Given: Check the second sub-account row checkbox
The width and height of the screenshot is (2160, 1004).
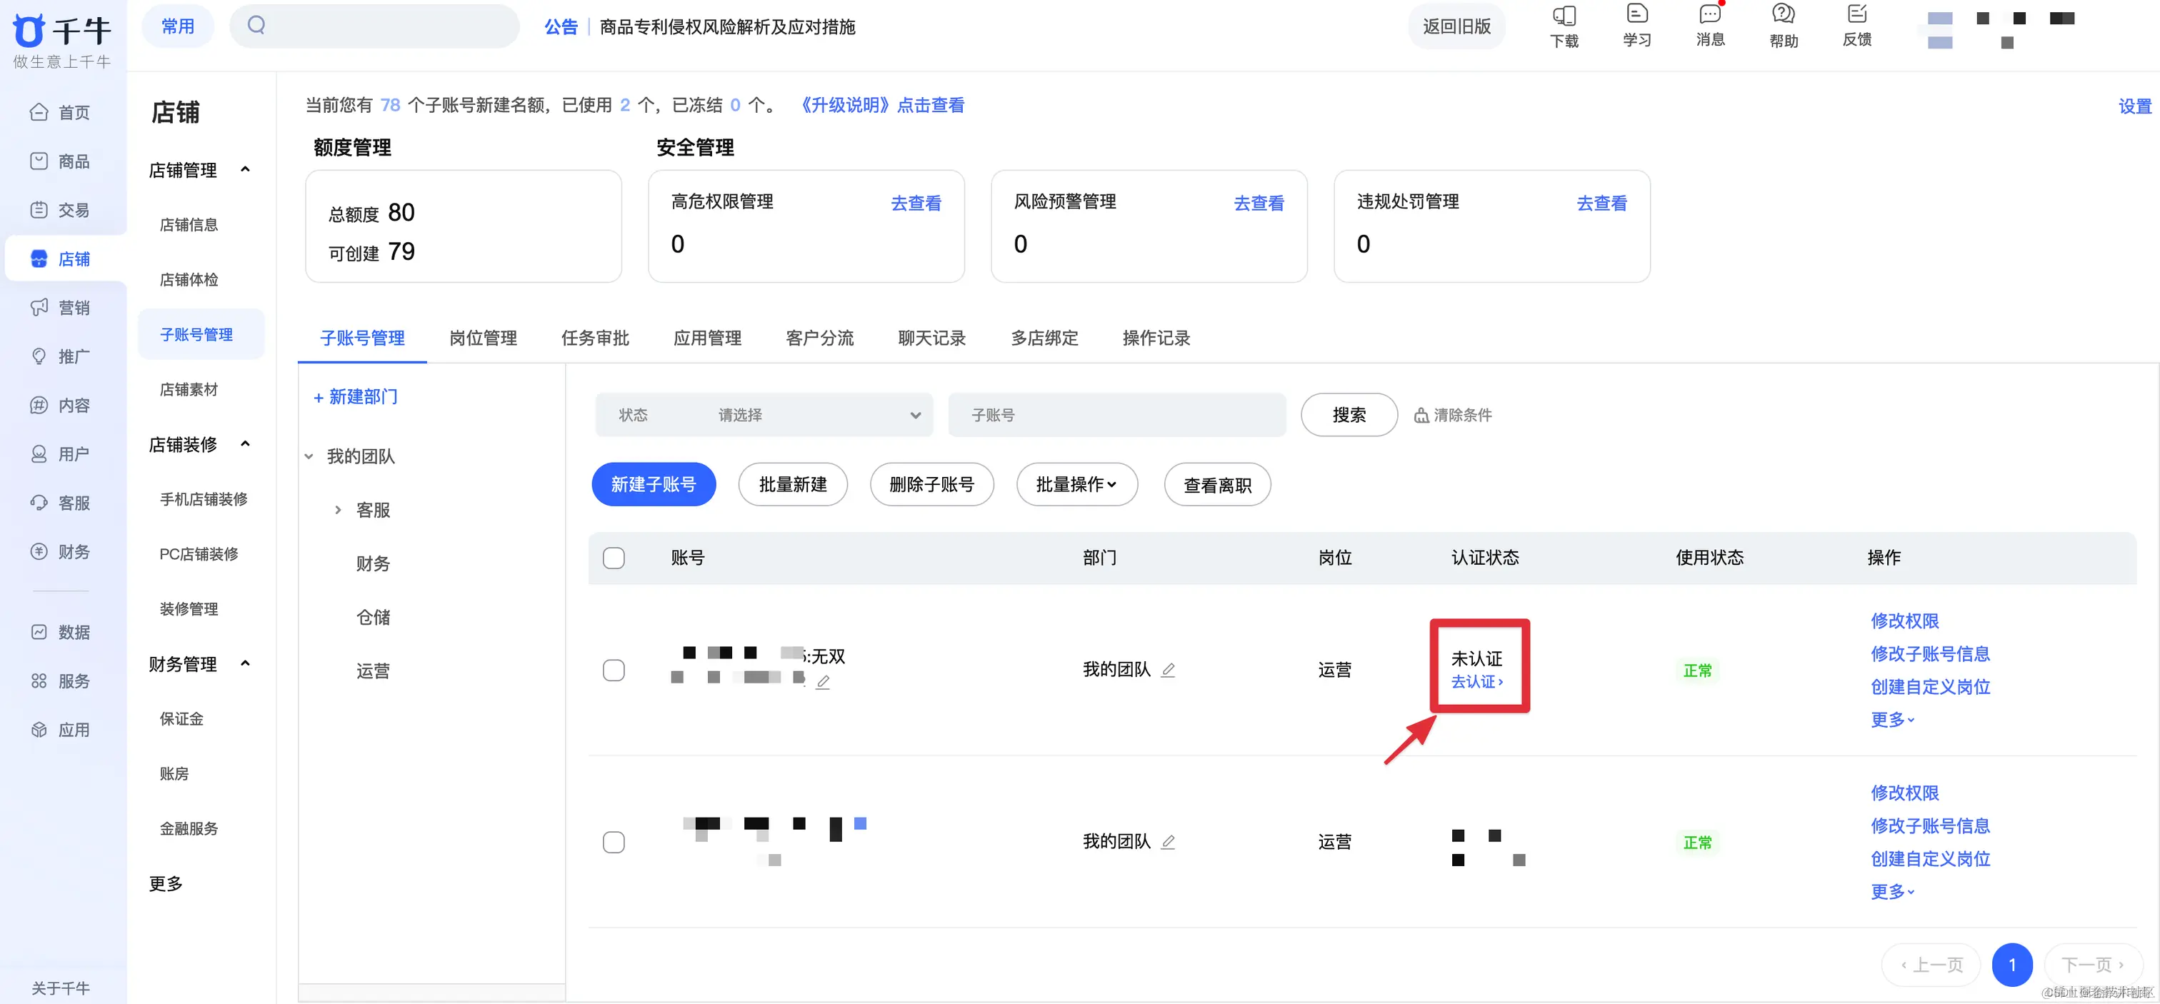Looking at the screenshot, I should 614,842.
